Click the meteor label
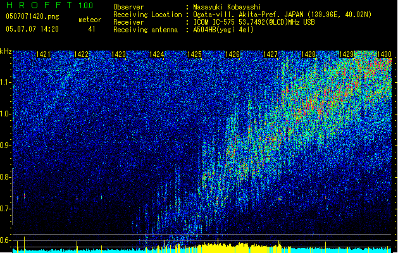 90,20
